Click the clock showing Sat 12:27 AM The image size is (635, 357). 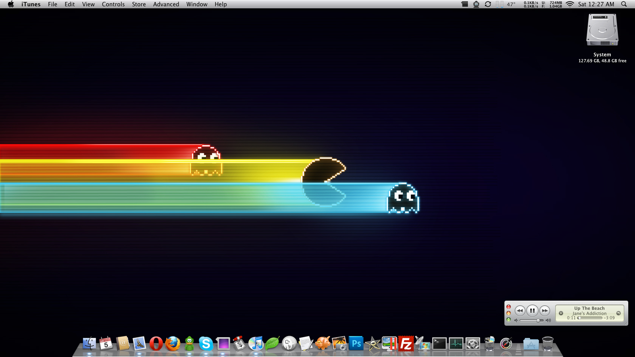point(596,4)
